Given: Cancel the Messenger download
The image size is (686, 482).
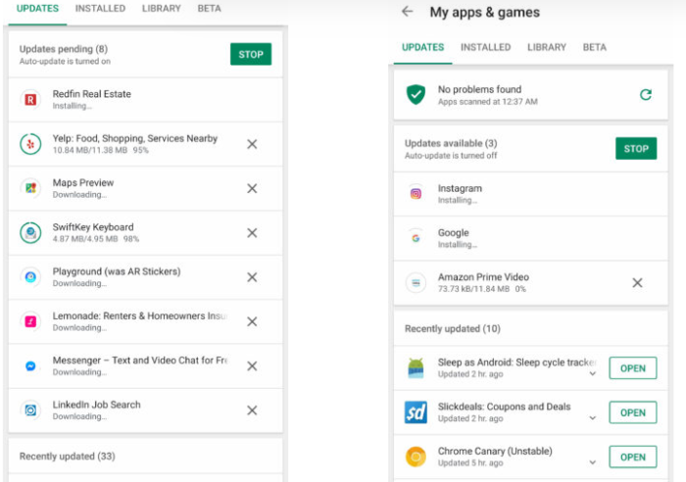Looking at the screenshot, I should click(252, 366).
